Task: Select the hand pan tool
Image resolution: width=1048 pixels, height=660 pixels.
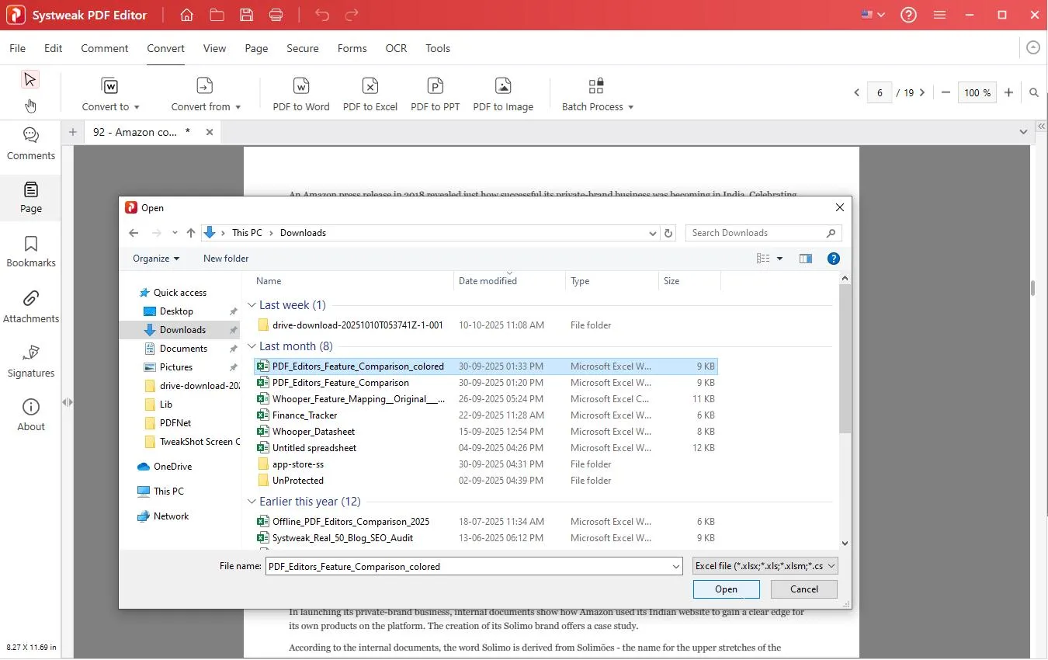Action: [x=29, y=106]
